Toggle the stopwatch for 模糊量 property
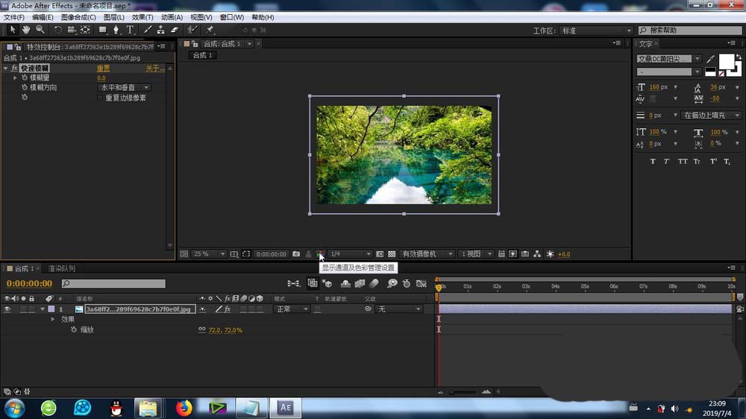Screen dimensions: 746x419 [x=24, y=78]
